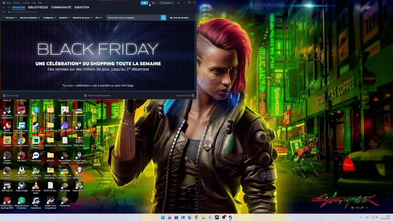
Task: Enter Big Picture mode via monitor icon
Action: pyautogui.click(x=178, y=3)
